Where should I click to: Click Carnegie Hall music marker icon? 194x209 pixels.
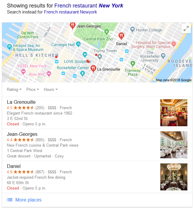(78, 44)
